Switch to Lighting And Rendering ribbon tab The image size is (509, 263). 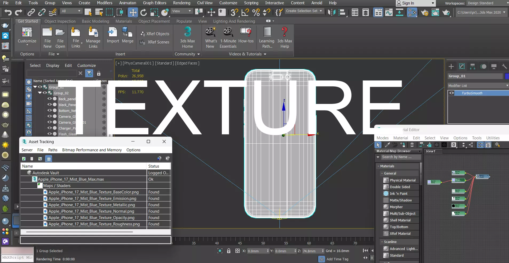pos(234,21)
